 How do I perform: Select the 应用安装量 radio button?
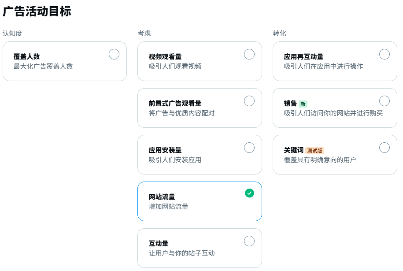tap(249, 148)
